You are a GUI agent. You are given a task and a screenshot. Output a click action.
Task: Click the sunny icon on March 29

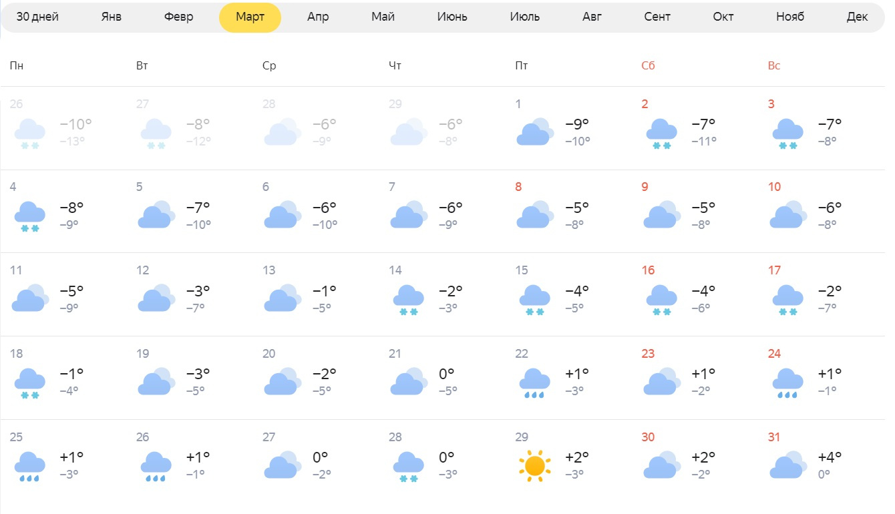coord(534,465)
